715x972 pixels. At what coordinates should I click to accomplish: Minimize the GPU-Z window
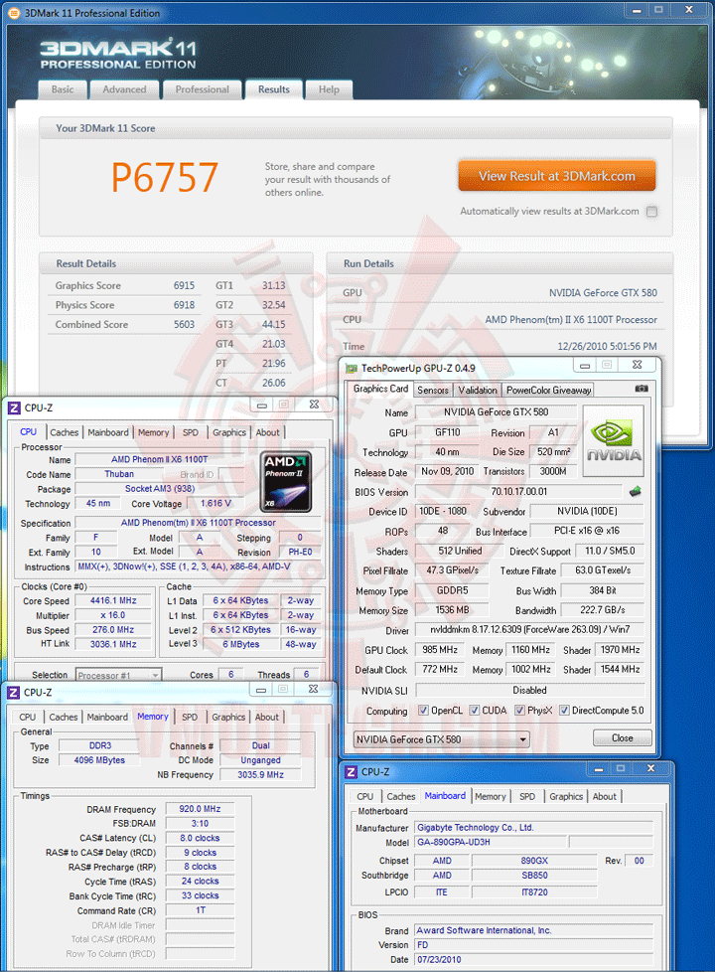pyautogui.click(x=584, y=366)
